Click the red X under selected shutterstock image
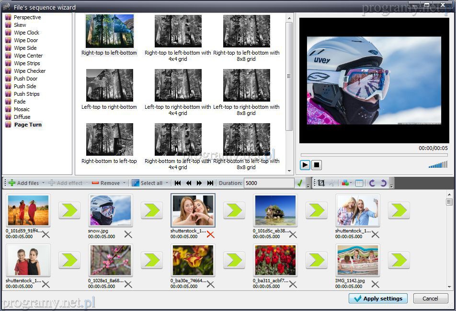This screenshot has height=311, width=456. (x=210, y=234)
